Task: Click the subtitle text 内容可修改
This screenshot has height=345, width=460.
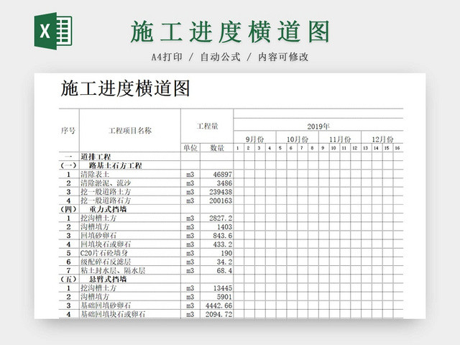Action: (x=283, y=57)
